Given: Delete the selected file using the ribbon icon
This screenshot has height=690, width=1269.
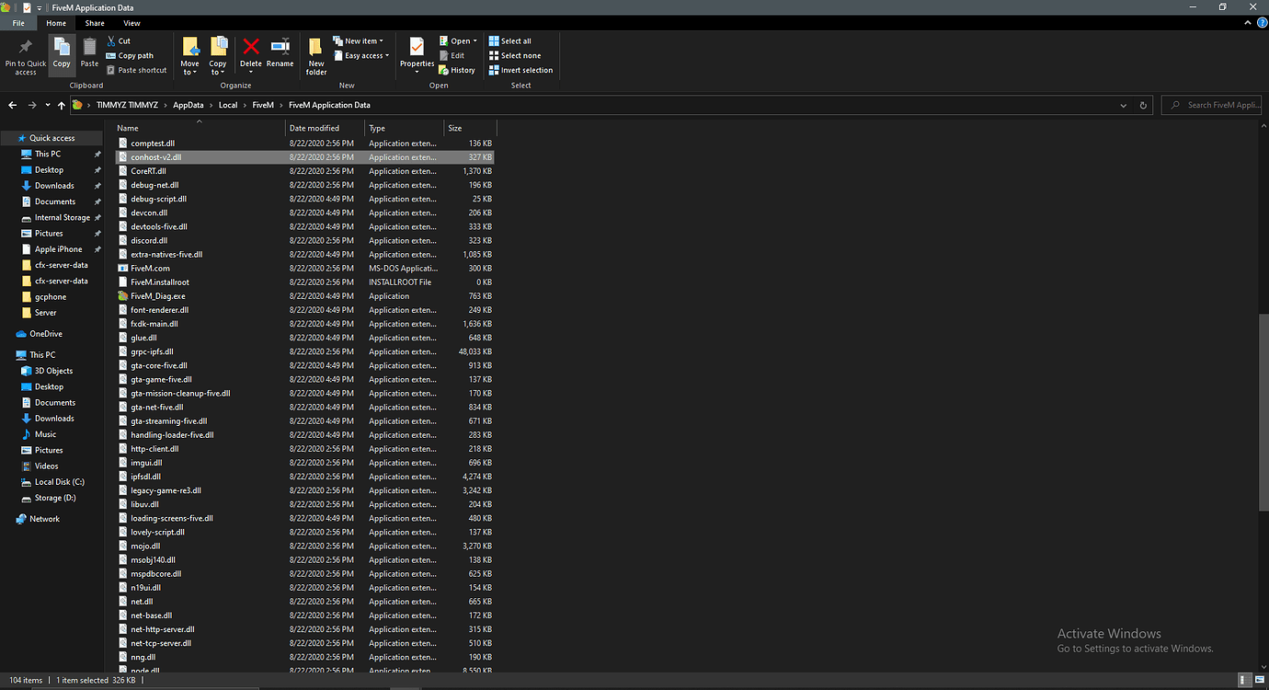Looking at the screenshot, I should (250, 53).
